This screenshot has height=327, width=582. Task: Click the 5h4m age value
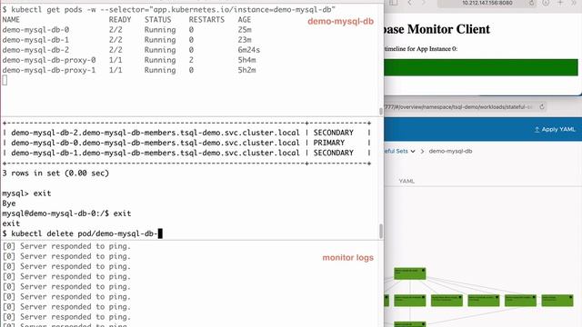point(246,60)
